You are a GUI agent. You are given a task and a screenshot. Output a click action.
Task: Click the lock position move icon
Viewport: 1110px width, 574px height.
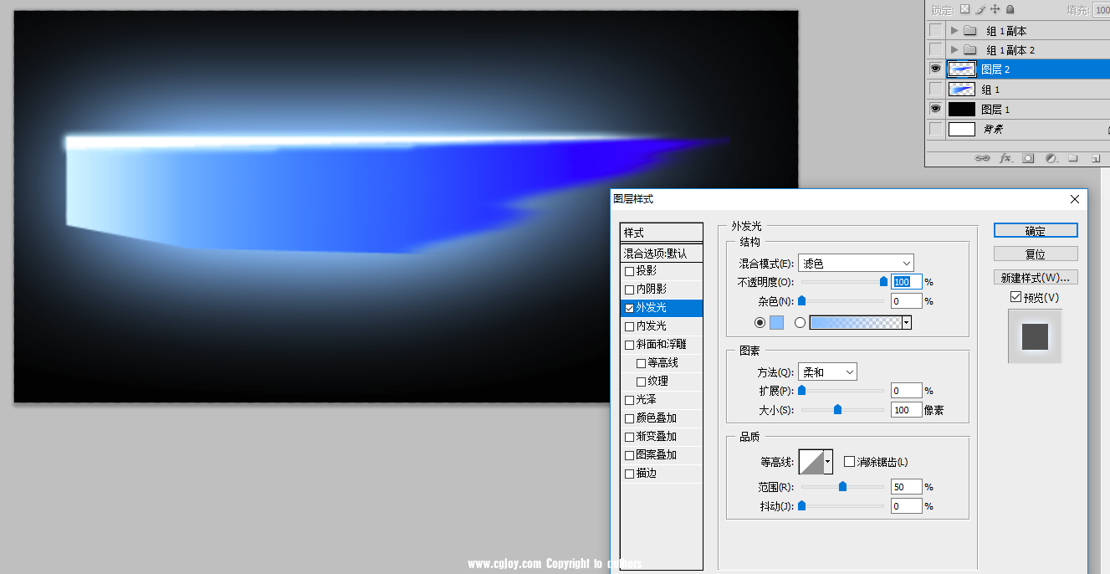[x=995, y=9]
